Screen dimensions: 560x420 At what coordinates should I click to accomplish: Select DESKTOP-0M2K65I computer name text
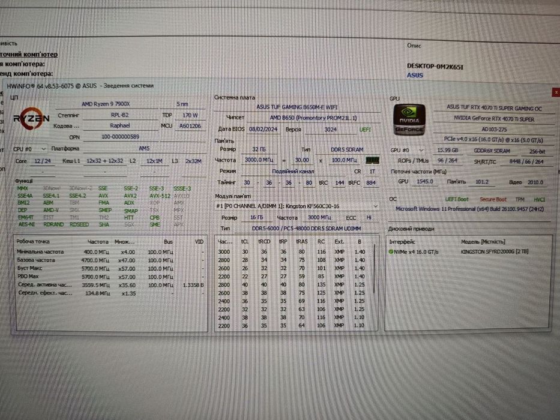[435, 67]
